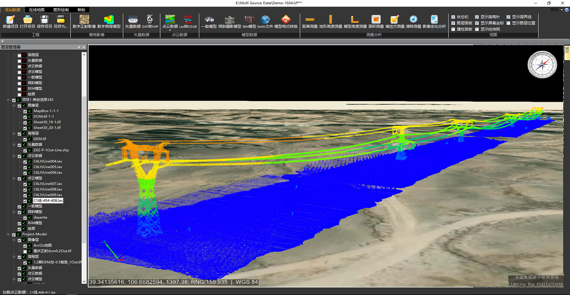Click the 新建项目 (New Project) icon

click(x=10, y=20)
